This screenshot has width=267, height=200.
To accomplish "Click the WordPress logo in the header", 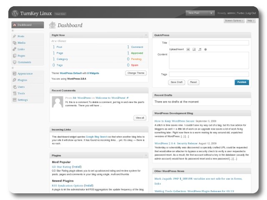I will [x=15, y=13].
